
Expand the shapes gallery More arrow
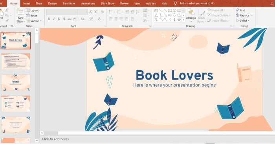tap(183, 20)
